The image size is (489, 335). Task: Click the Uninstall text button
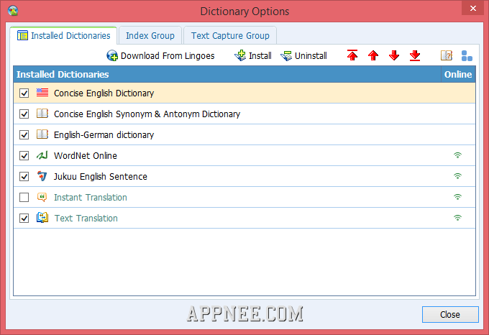311,56
